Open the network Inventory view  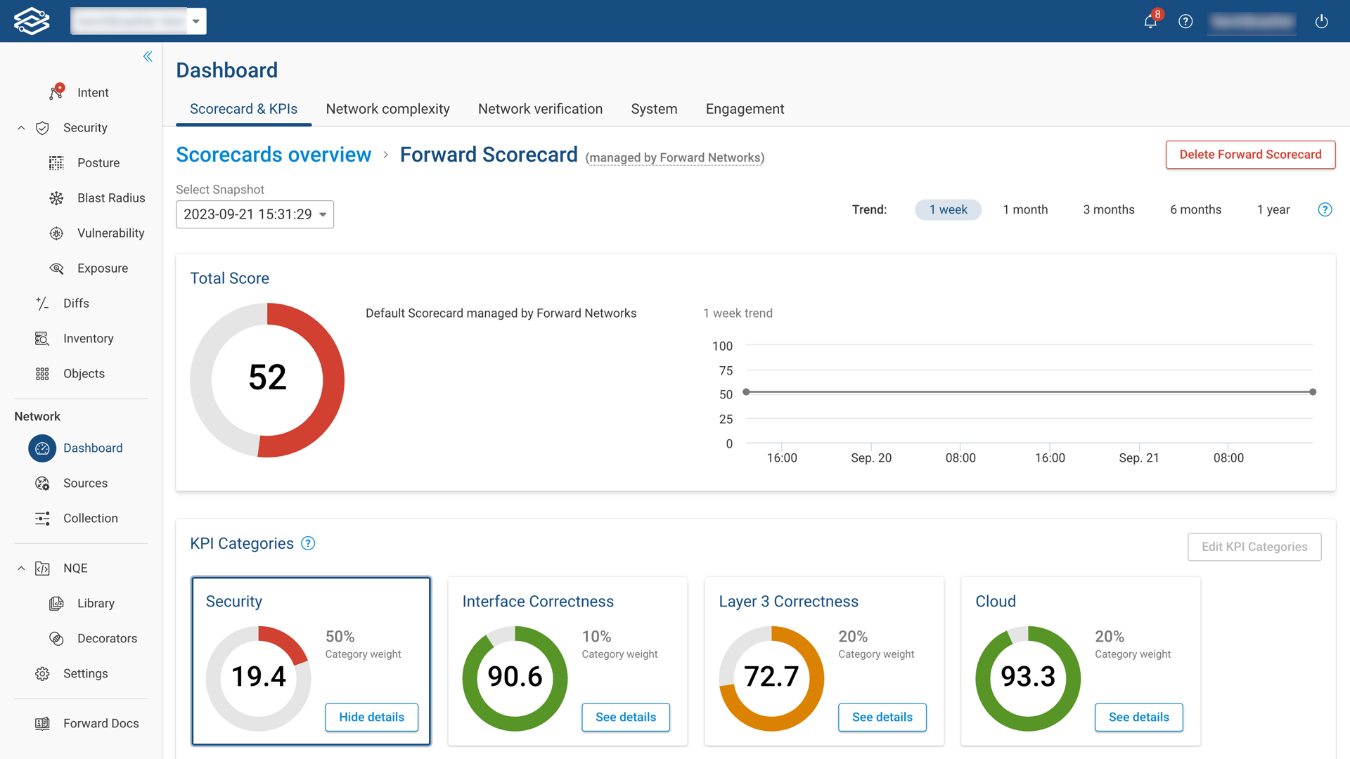88,338
